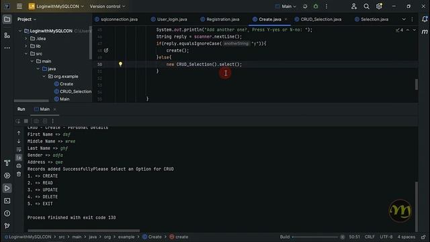Click UTF-8 encoding in status bar
The width and height of the screenshot is (430, 242).
386,237
